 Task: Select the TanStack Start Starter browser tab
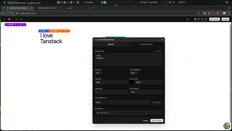click(x=18, y=8)
